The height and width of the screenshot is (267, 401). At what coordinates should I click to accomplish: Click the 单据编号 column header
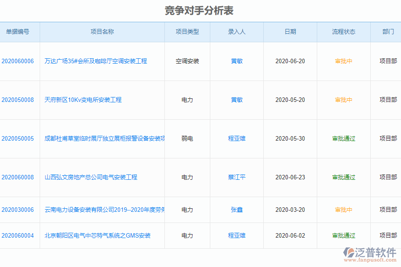(20, 32)
